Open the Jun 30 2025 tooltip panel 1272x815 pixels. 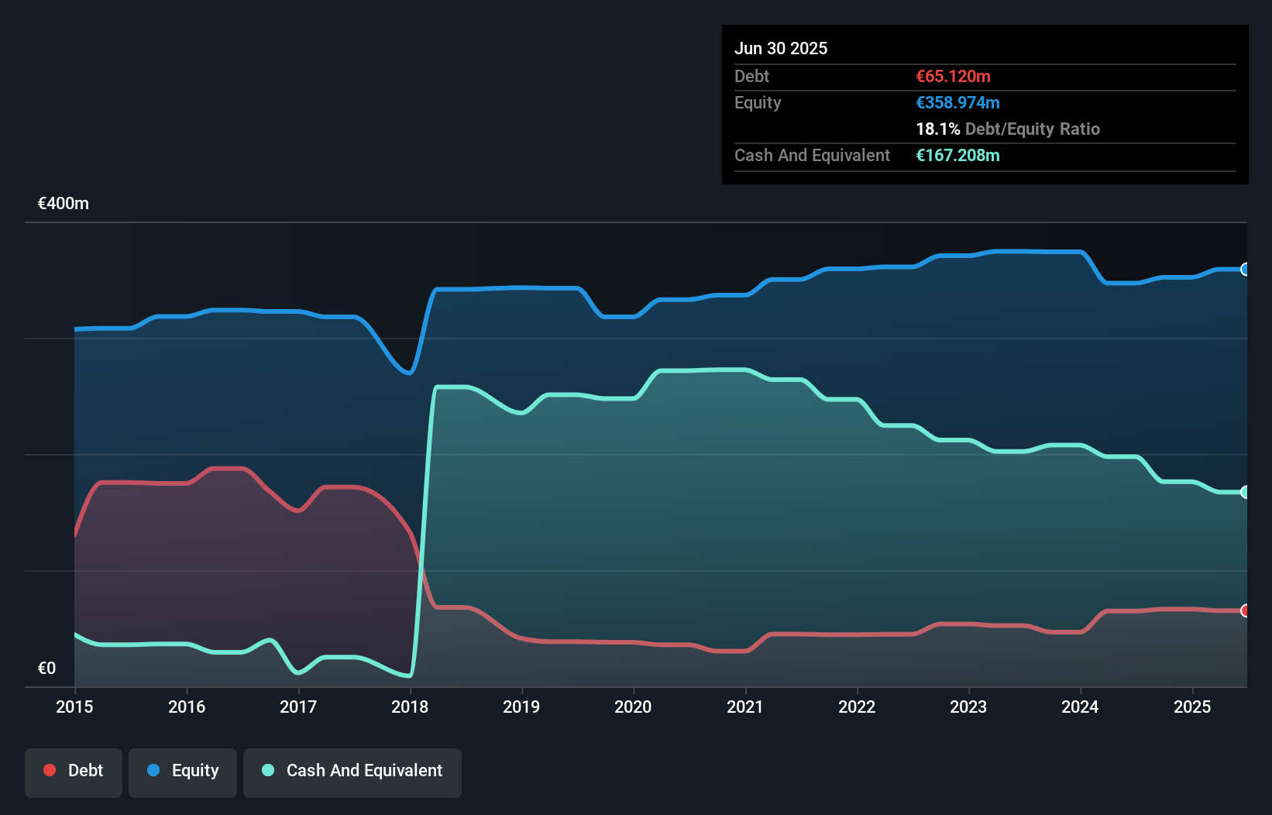984,105
